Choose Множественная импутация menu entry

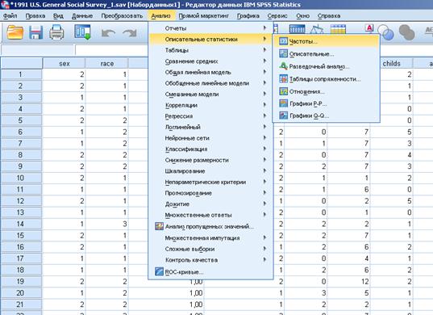coord(210,237)
